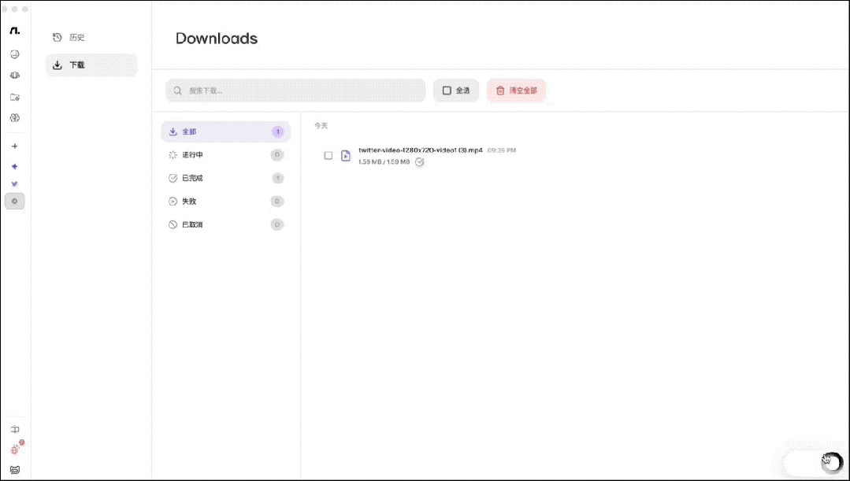The height and width of the screenshot is (481, 850).
Task: Click the video file icon for twitter-video mp4
Action: 345,156
